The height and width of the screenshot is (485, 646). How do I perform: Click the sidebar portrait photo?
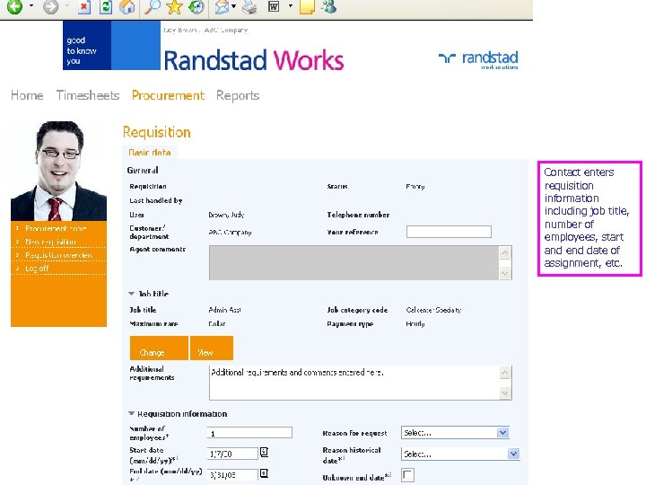coord(59,171)
